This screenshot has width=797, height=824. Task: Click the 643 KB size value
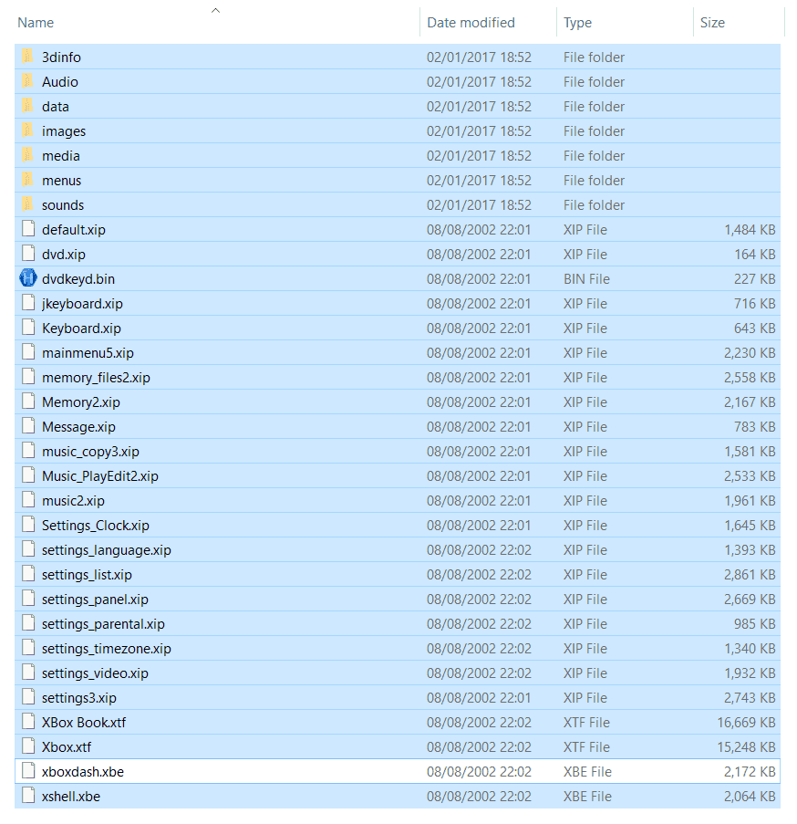pos(754,329)
